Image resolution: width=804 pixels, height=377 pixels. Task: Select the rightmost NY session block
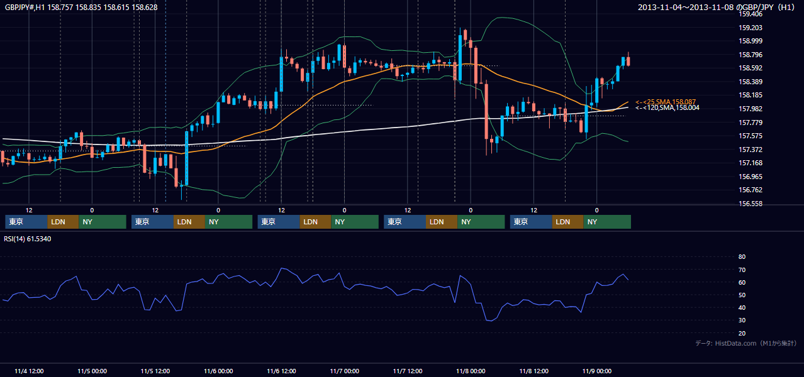coord(607,222)
